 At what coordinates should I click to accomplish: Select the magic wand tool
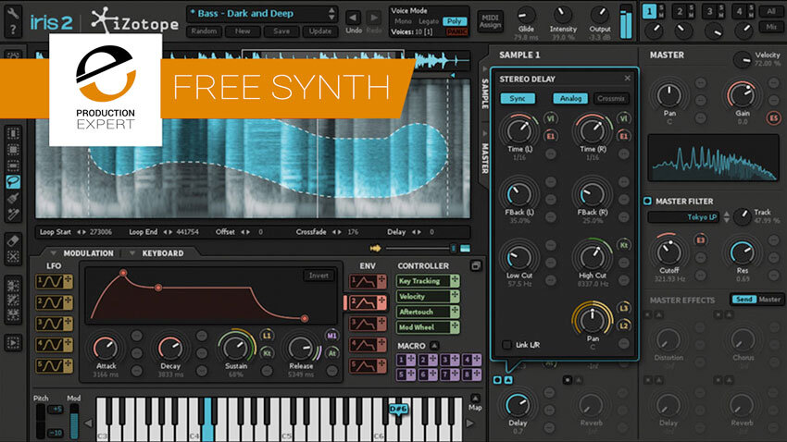(x=13, y=214)
